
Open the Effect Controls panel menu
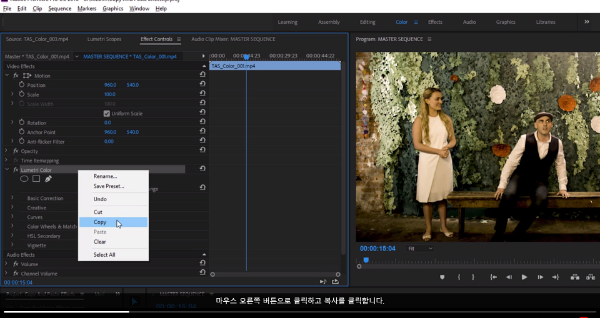coord(179,39)
